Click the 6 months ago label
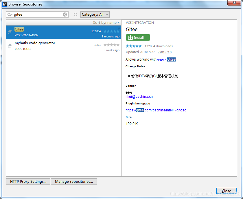Image resolution: width=243 pixels, height=199 pixels. tap(111, 37)
